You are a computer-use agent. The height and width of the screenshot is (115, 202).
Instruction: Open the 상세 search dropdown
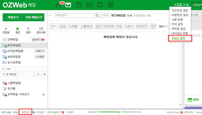pos(105,16)
